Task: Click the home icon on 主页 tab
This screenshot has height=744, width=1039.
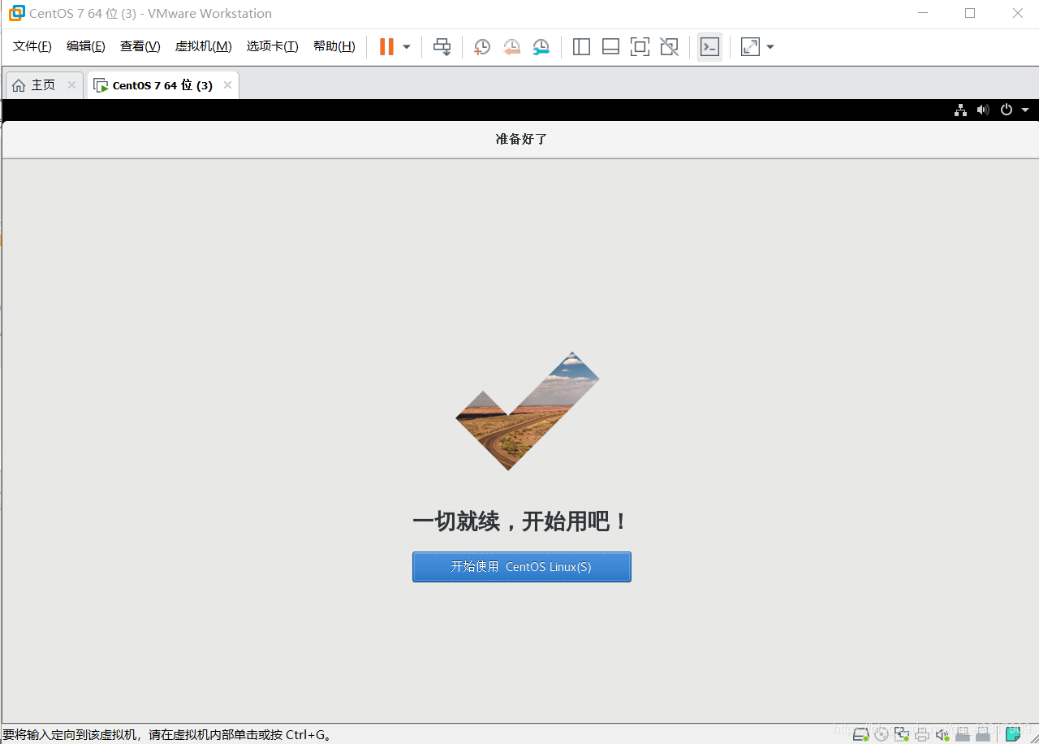Action: [19, 85]
